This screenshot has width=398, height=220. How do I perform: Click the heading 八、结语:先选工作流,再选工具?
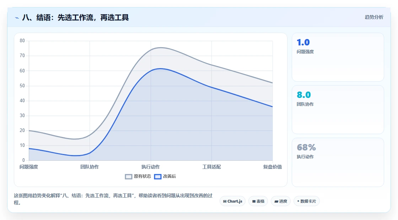click(75, 17)
